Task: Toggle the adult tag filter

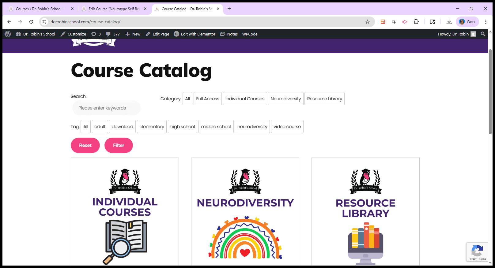Action: tap(100, 127)
